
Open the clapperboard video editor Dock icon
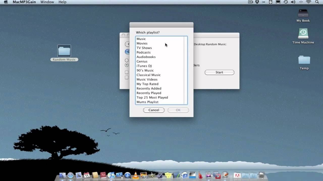193,175
